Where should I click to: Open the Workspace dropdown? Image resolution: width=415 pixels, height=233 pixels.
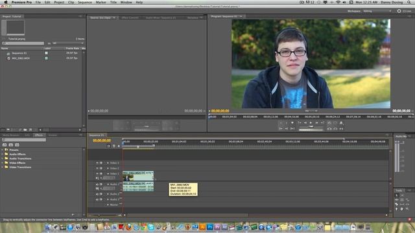377,11
